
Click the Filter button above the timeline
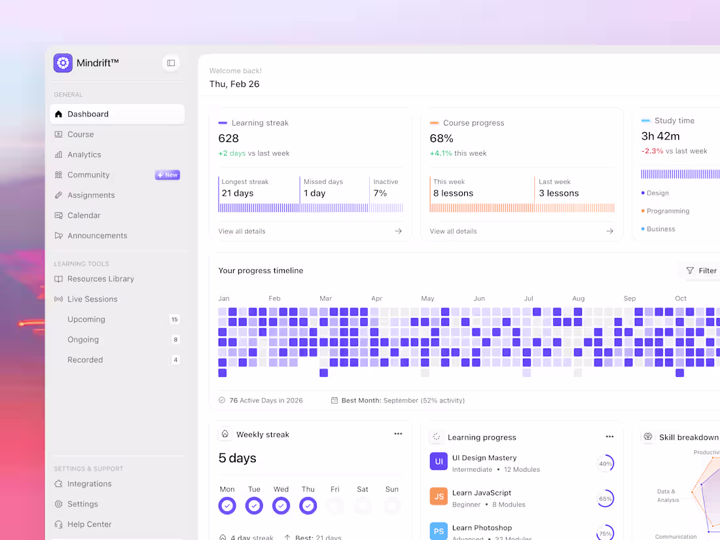click(x=702, y=270)
